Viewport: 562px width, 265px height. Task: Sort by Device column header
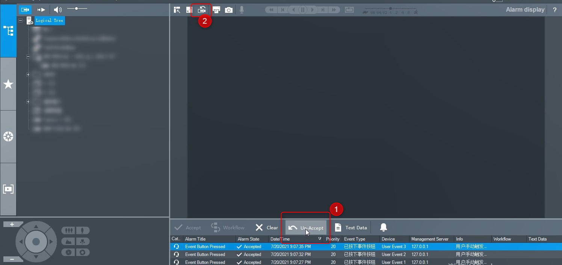tap(394, 239)
